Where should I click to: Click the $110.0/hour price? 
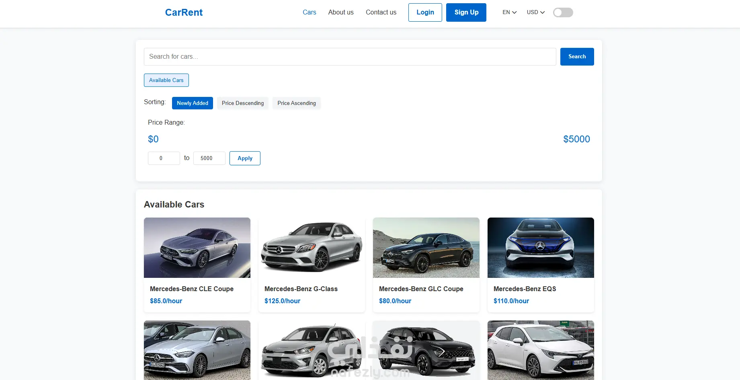511,301
